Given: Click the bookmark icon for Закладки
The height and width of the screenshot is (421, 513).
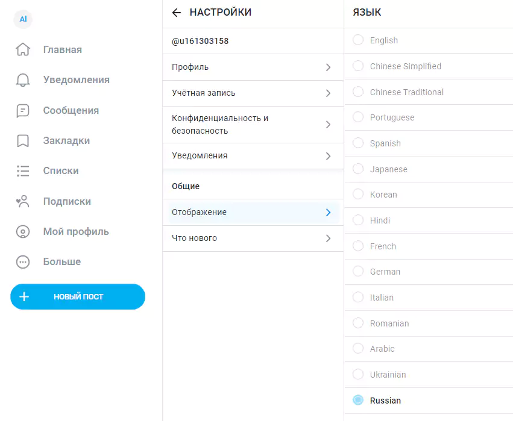Looking at the screenshot, I should [23, 140].
